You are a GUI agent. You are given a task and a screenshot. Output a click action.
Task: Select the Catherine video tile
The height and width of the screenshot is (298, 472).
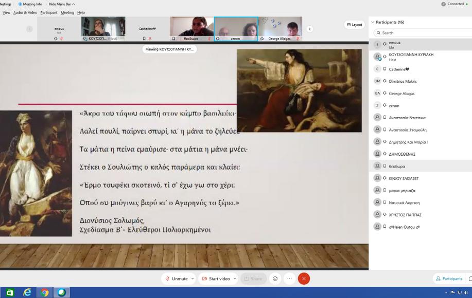pos(148,29)
